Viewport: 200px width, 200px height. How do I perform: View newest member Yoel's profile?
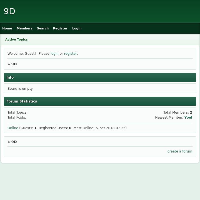click(188, 117)
